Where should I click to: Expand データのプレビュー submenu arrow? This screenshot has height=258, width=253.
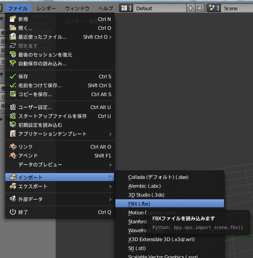tap(110, 165)
